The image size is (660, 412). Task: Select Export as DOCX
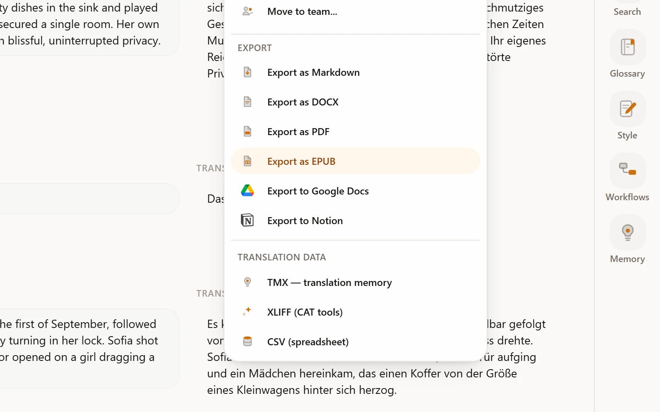pyautogui.click(x=356, y=102)
